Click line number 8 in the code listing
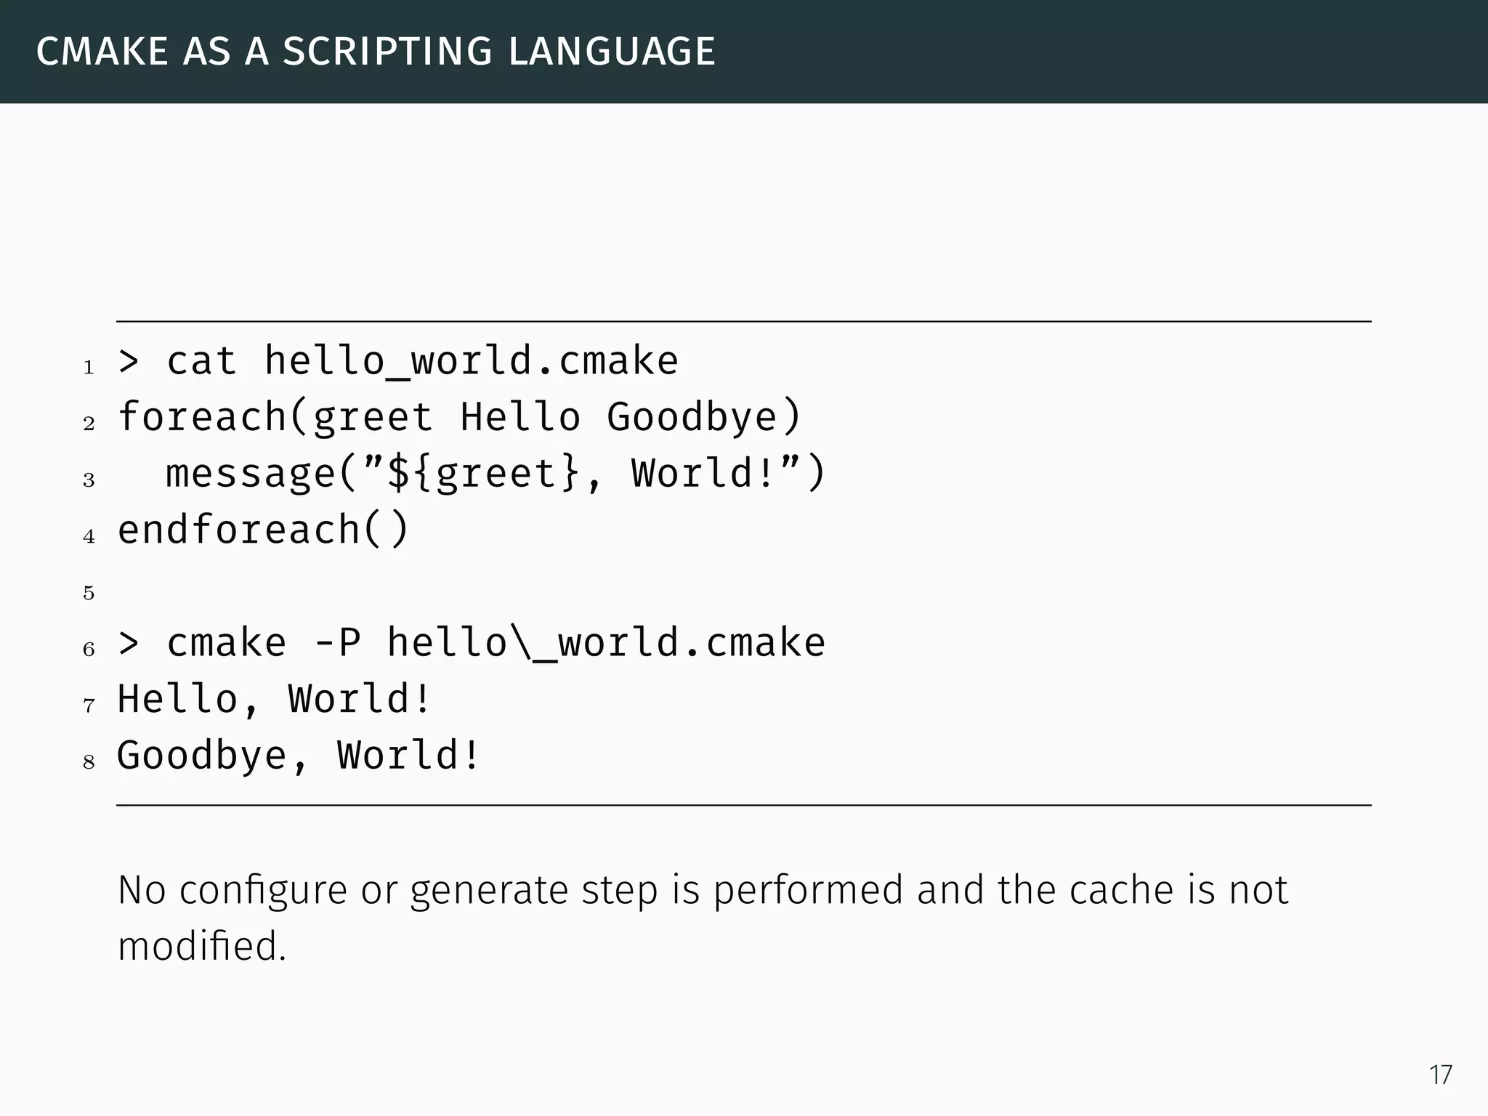The width and height of the screenshot is (1488, 1116). 89,762
